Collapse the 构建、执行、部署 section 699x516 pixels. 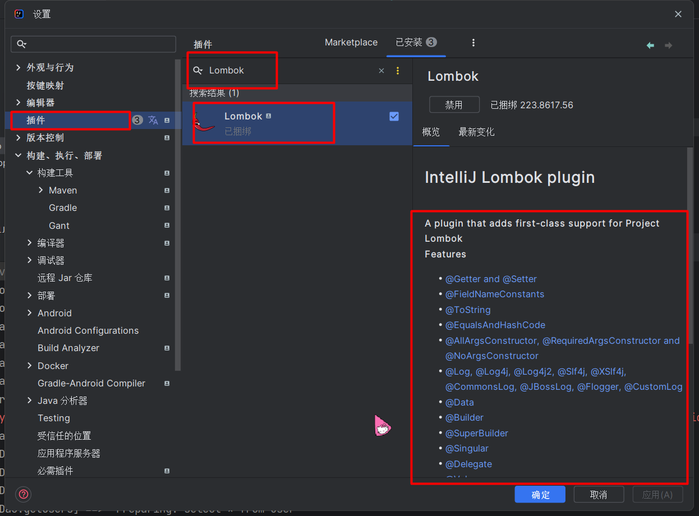click(19, 155)
